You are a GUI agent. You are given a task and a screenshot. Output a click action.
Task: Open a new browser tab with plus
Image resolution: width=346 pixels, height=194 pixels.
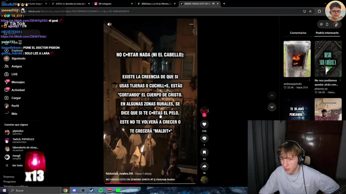[224, 4]
